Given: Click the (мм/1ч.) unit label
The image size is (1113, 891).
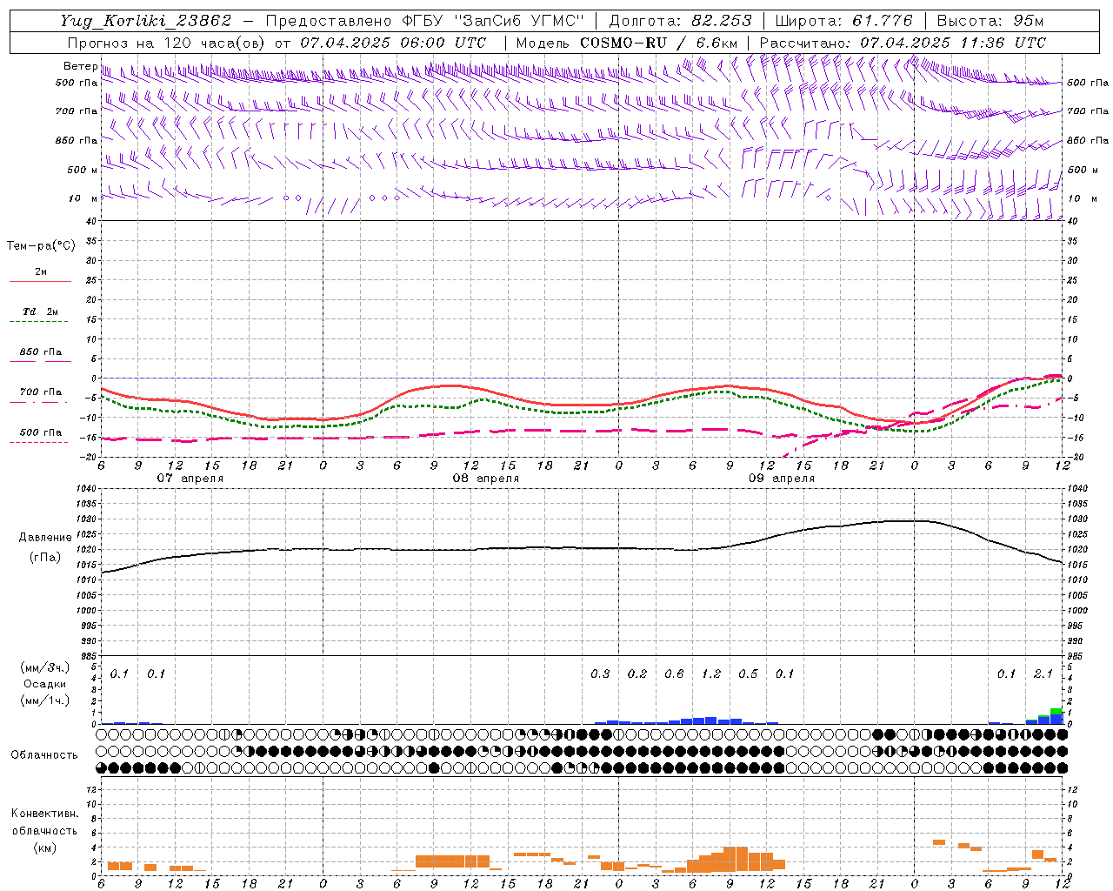Looking at the screenshot, I should pyautogui.click(x=45, y=700).
